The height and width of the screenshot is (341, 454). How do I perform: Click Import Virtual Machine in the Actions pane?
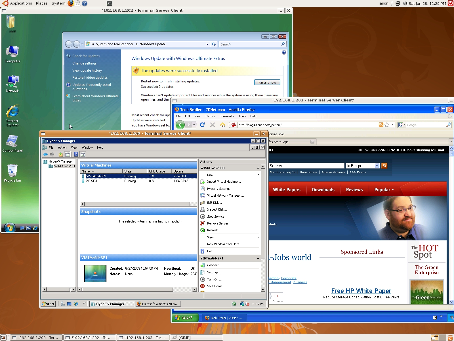pyautogui.click(x=224, y=182)
